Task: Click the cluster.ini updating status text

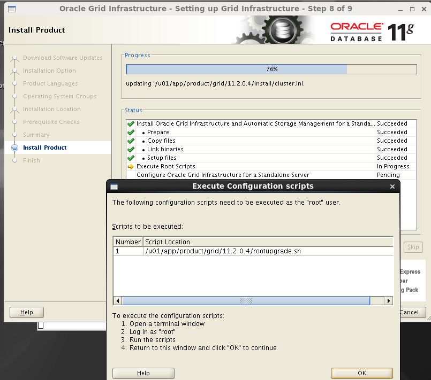Action: click(x=215, y=83)
